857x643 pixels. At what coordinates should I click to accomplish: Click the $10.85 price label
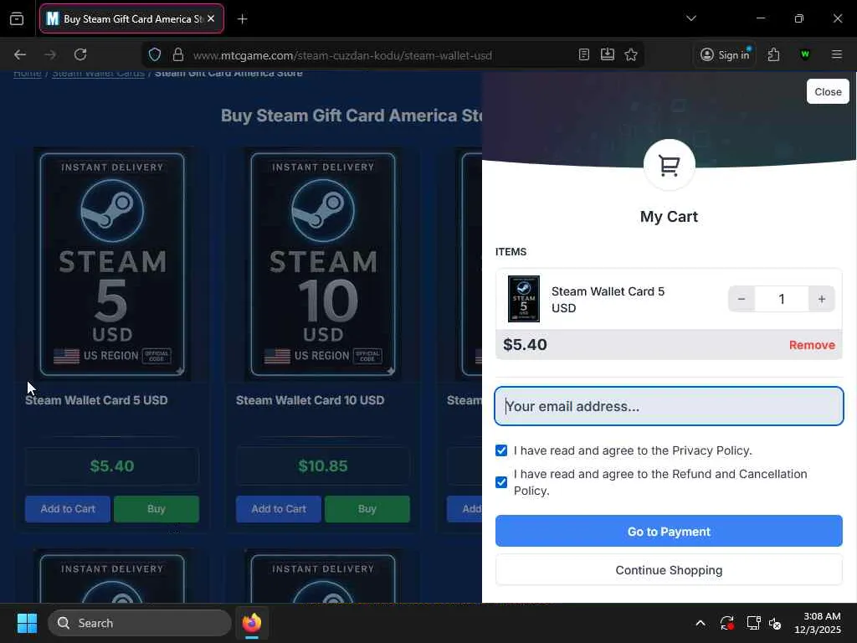pos(323,466)
